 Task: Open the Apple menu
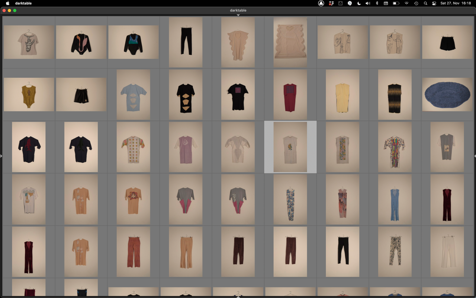click(x=7, y=3)
